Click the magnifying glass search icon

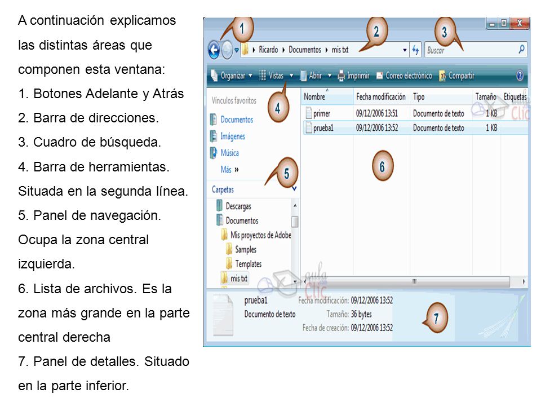coord(522,50)
